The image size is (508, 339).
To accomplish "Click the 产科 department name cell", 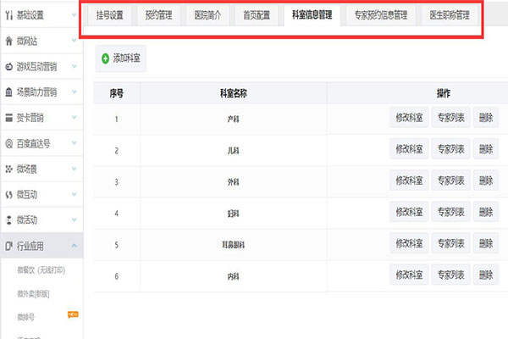I will click(234, 119).
